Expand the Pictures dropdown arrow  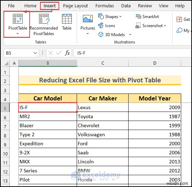88,33
